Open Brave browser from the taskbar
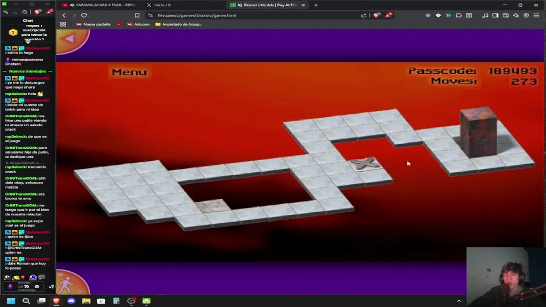This screenshot has width=546, height=307. pyautogui.click(x=56, y=301)
